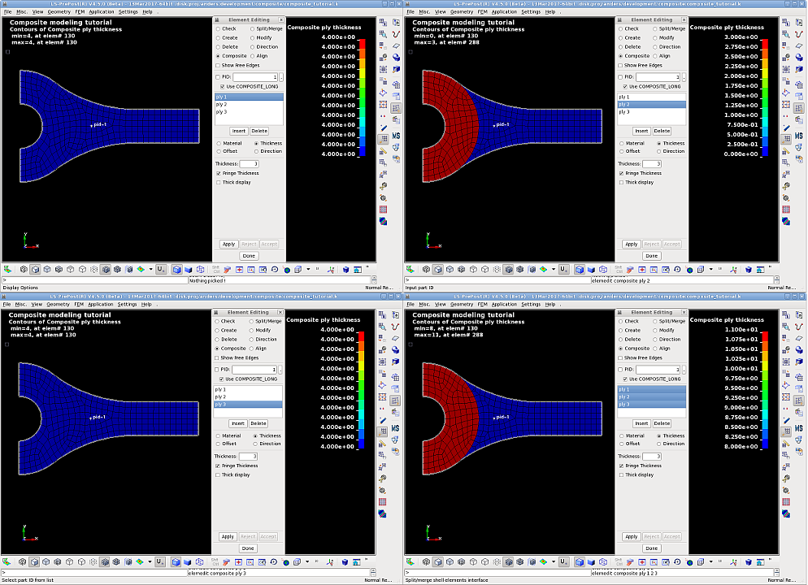
Task: Click Apply button in bottom-right Element Editing panel
Action: coord(631,536)
